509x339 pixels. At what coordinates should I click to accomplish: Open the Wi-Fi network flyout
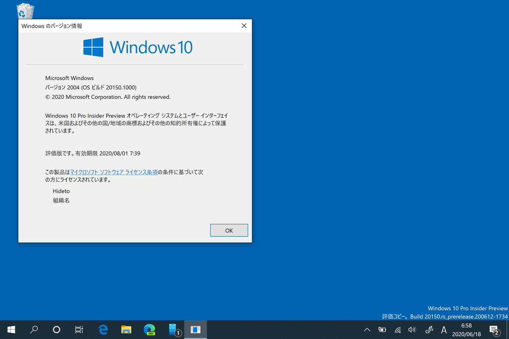(397, 330)
